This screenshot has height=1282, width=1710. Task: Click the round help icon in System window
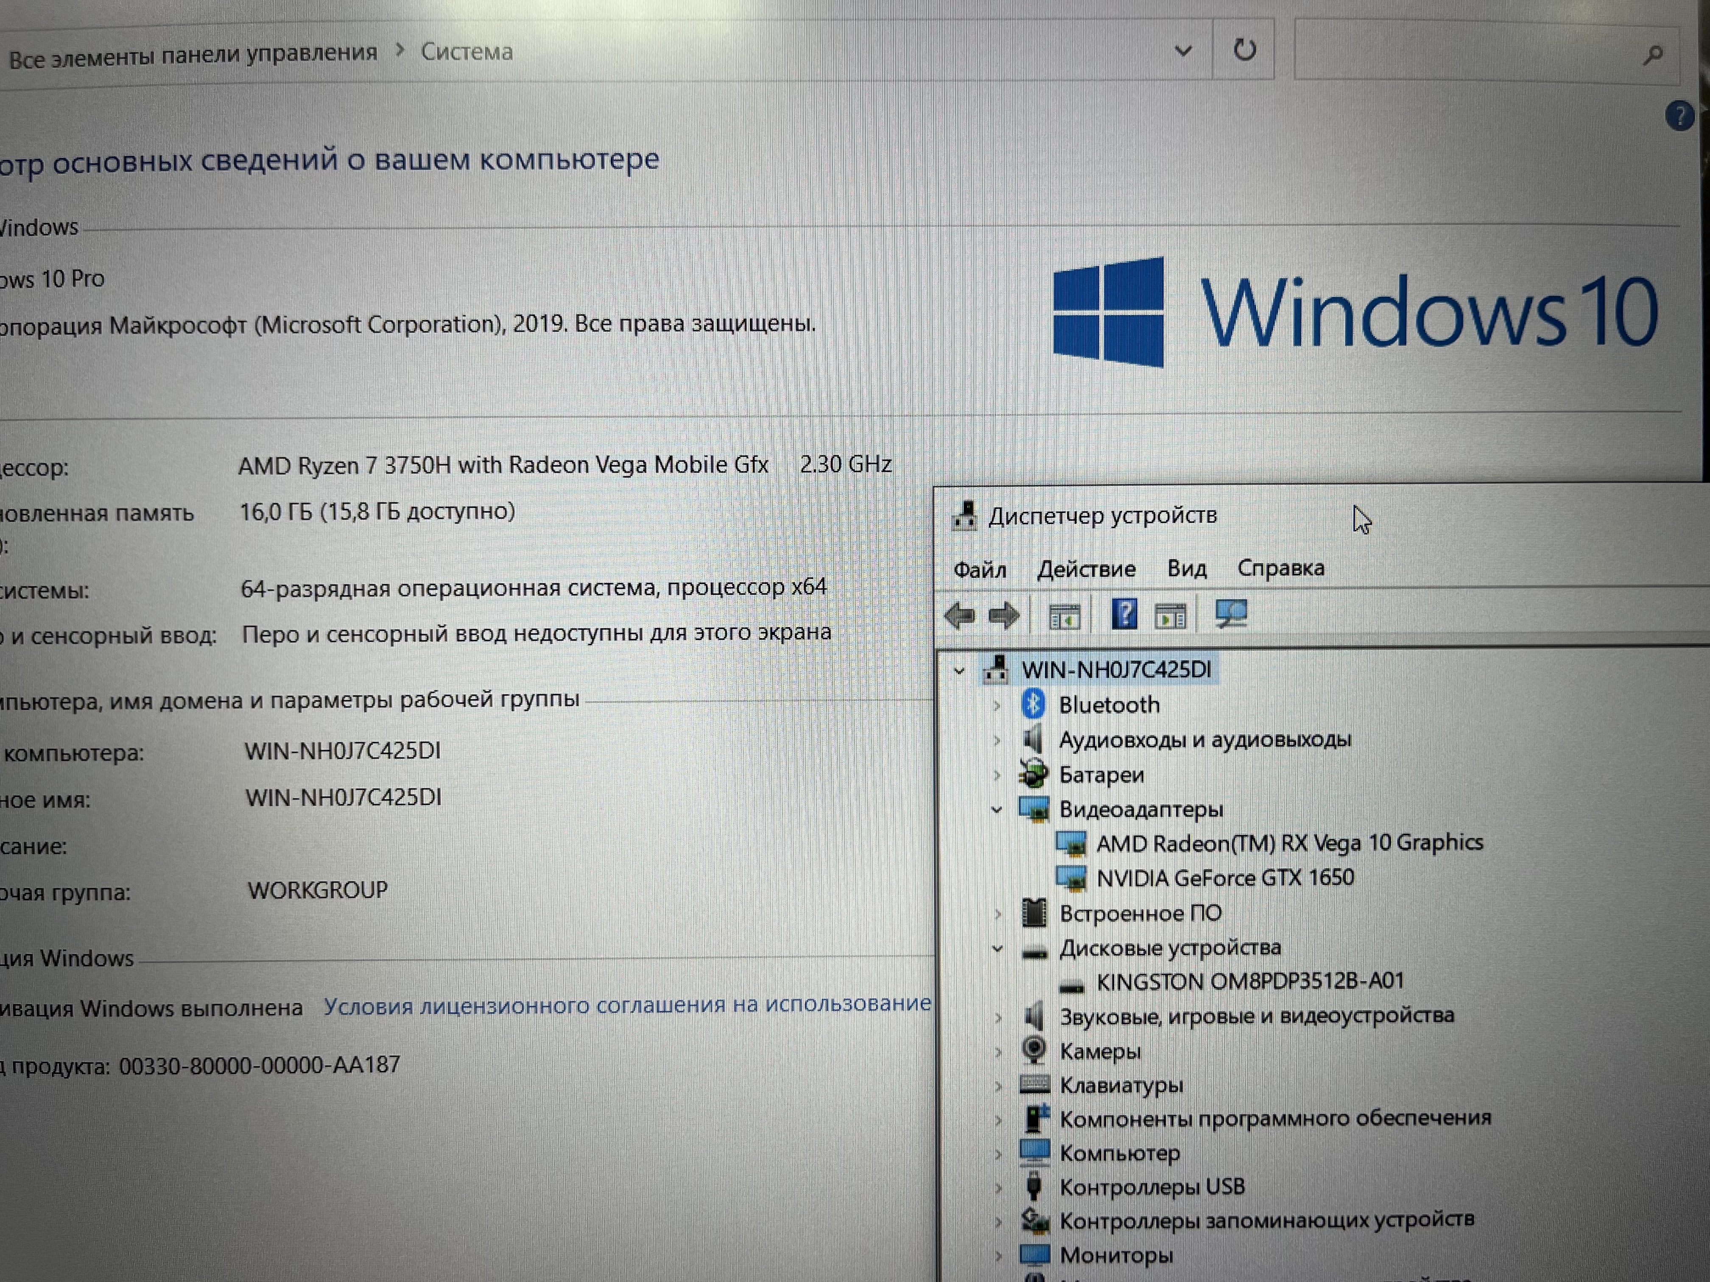[x=1679, y=117]
